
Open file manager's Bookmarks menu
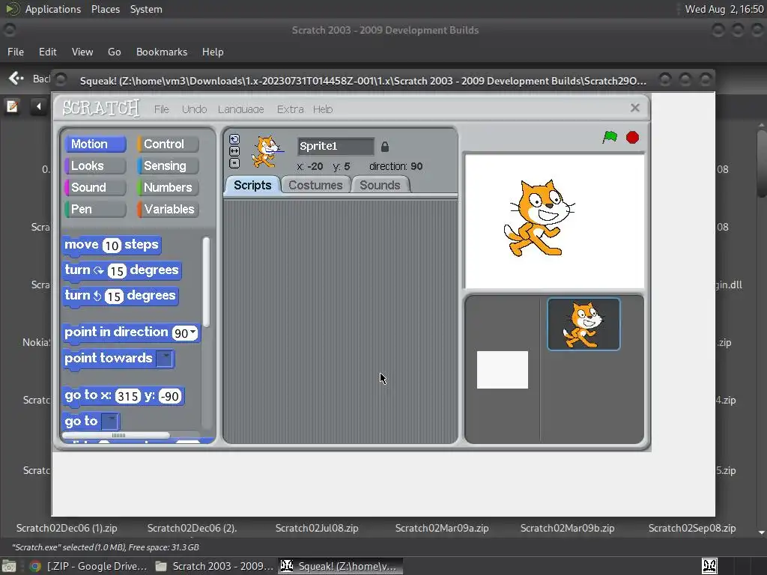tap(162, 52)
